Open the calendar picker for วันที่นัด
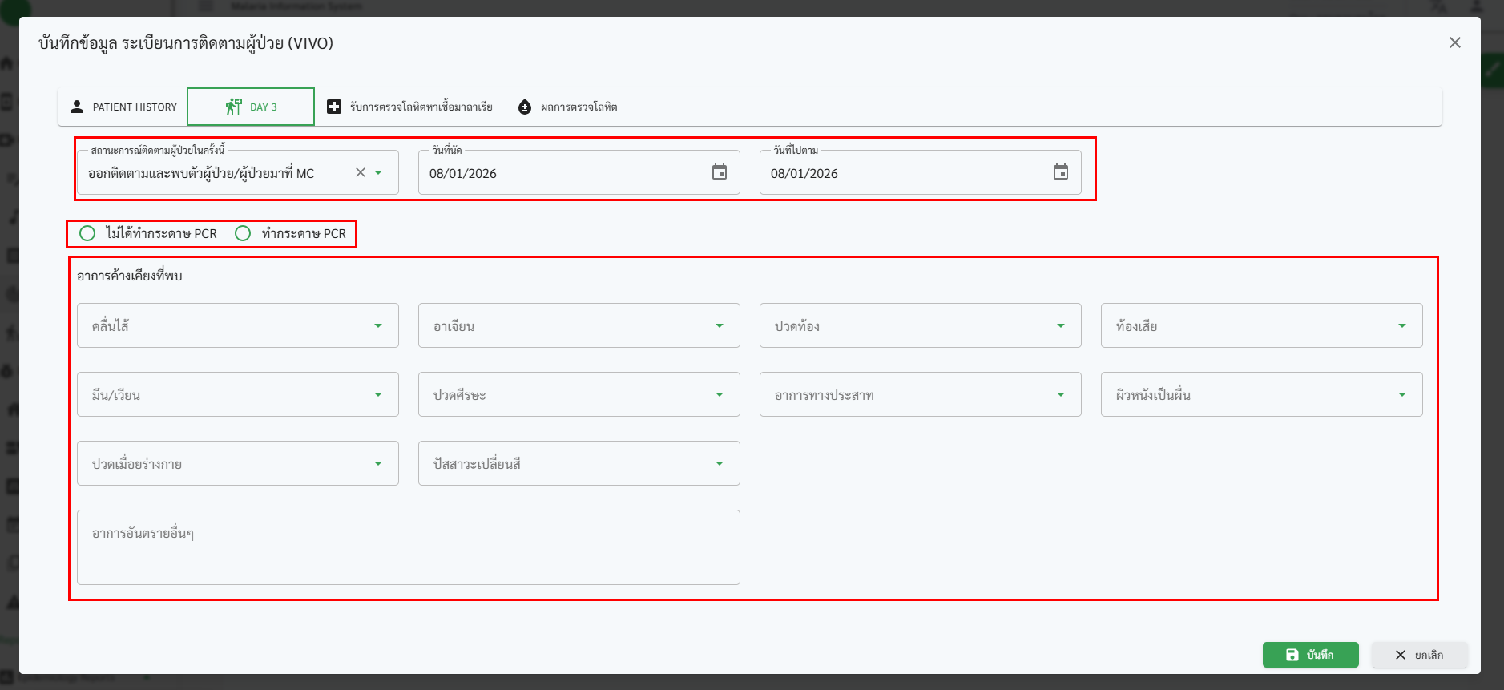The height and width of the screenshot is (690, 1504). [719, 172]
